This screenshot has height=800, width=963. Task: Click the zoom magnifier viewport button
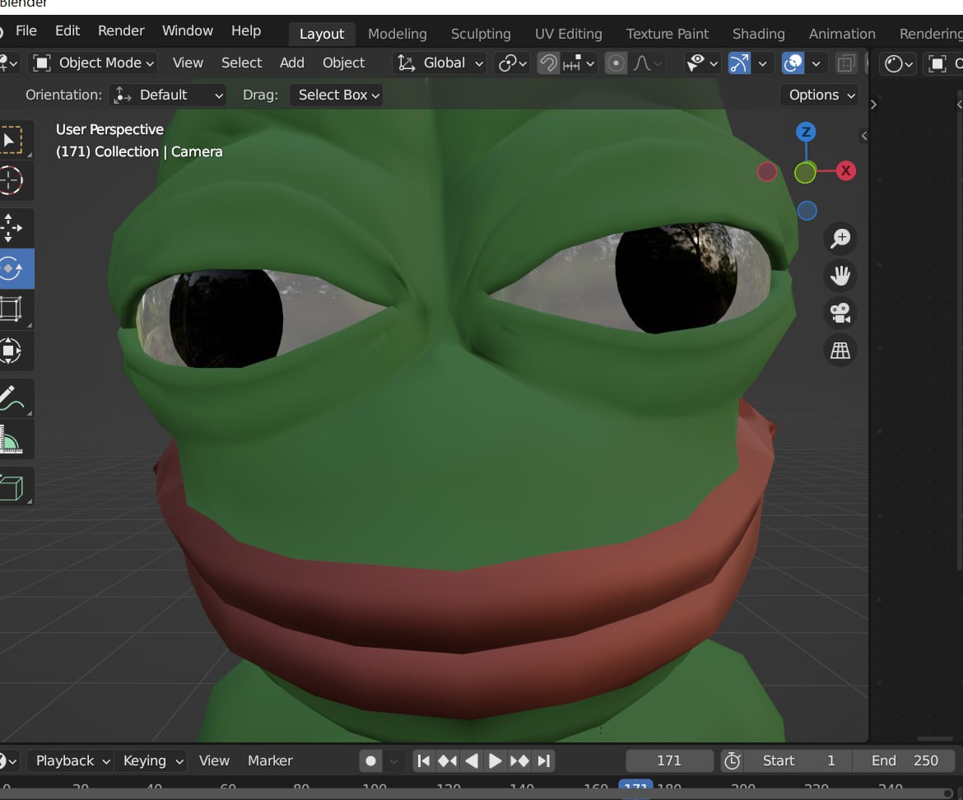pyautogui.click(x=840, y=238)
